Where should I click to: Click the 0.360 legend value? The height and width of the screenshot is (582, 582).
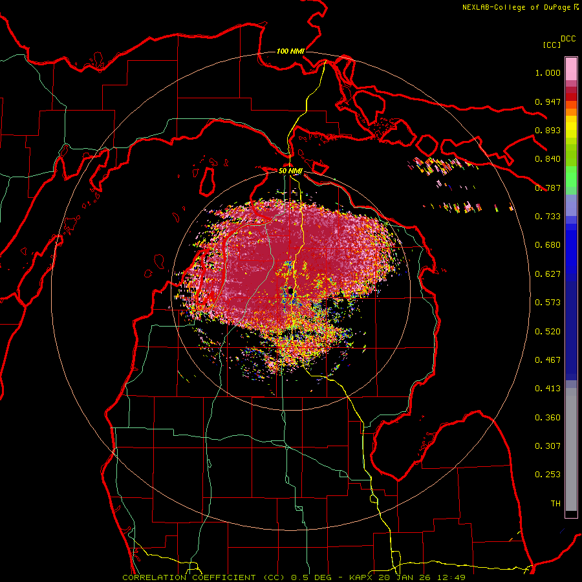click(548, 418)
